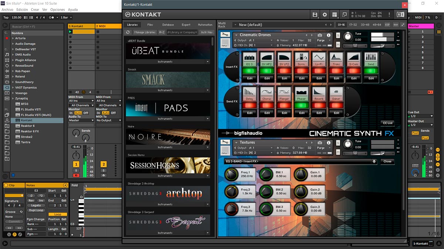Launch the playing clip in 1 Kontakt track
Screen dimensions: 444x249
[70, 32]
